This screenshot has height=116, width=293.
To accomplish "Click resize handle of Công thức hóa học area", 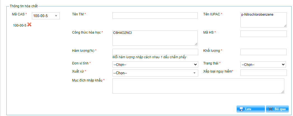I will (x=196, y=44).
